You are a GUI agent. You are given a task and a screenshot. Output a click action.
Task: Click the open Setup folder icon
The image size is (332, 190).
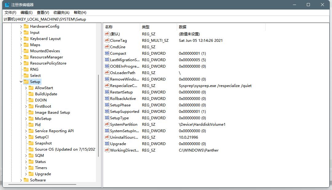[26, 81]
